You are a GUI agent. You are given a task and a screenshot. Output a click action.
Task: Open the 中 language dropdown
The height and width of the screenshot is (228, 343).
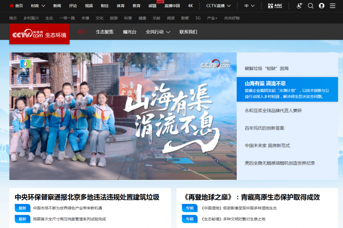pyautogui.click(x=250, y=6)
